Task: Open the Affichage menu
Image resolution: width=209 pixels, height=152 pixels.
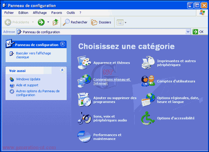Action: click(40, 13)
